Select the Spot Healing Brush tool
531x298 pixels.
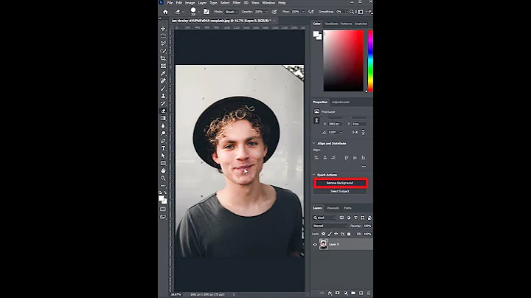coord(163,81)
